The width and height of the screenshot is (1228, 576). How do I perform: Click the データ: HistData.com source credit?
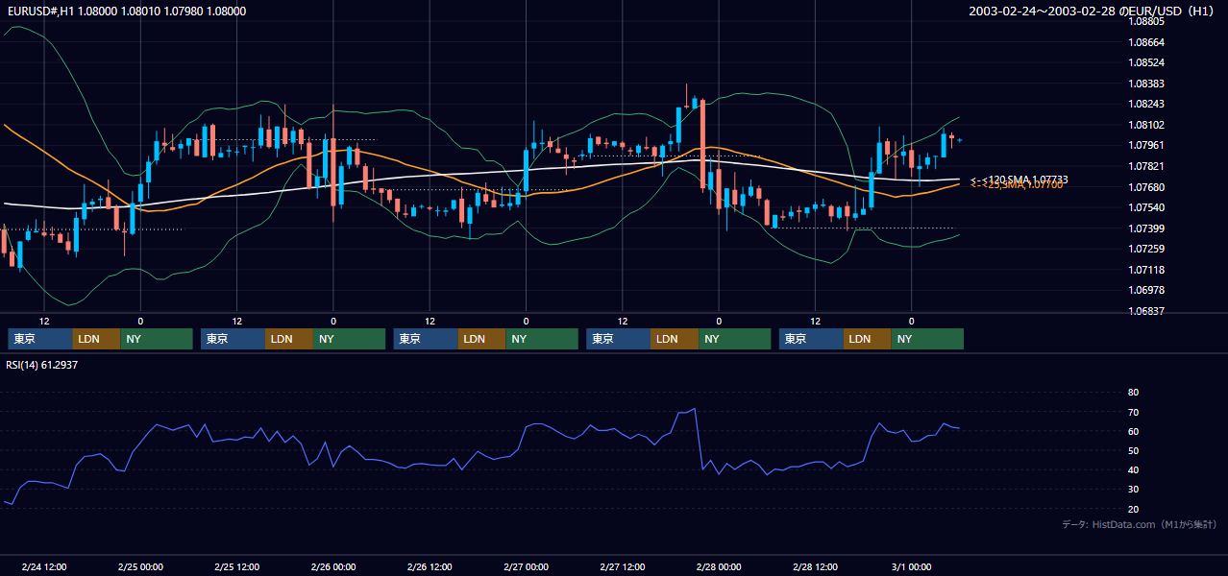1140,524
